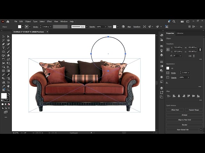Activate the Type tool

(4, 48)
